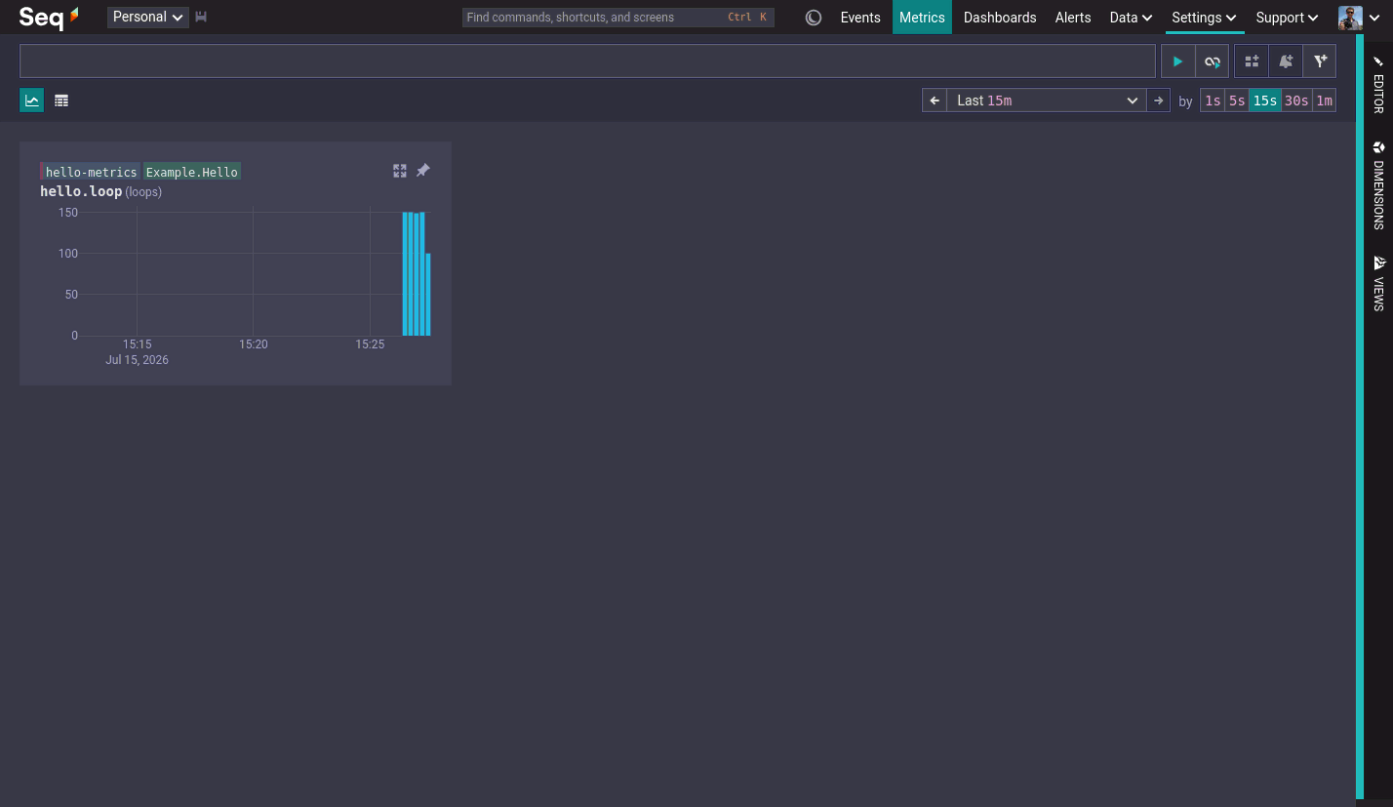Focus the command search box
Screen dimensions: 1393x807
[618, 18]
